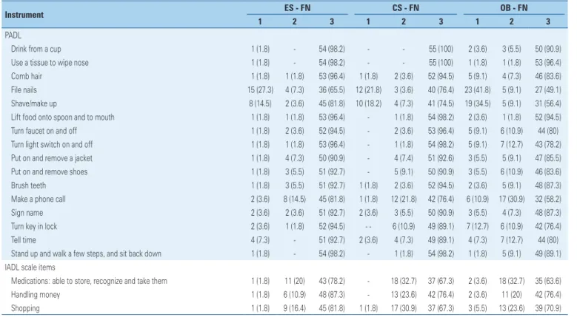This screenshot has height=317, width=577.
Task: Click the '27 (49.1)' File nails value
Action: coord(548,90)
